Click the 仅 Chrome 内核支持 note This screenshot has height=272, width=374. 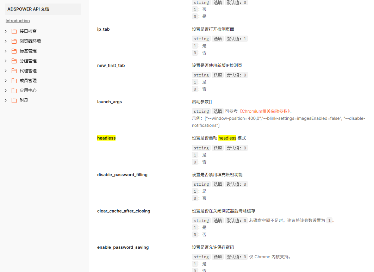(x=270, y=257)
